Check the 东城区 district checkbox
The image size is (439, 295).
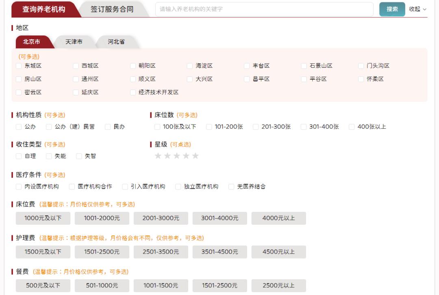coord(17,65)
